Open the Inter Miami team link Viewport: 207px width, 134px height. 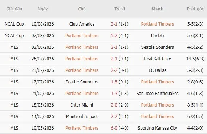82,105
